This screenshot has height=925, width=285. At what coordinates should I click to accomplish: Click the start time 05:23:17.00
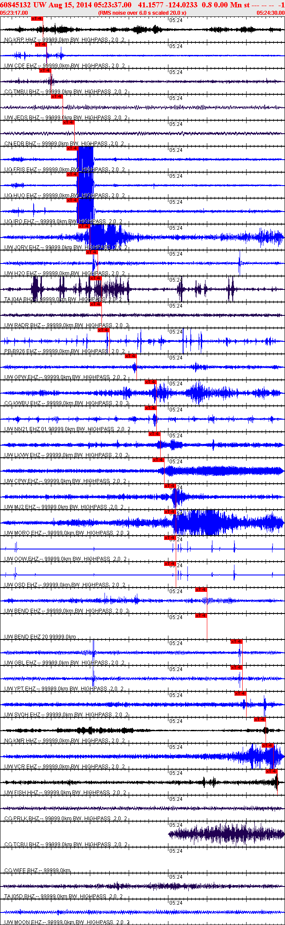pos(14,13)
